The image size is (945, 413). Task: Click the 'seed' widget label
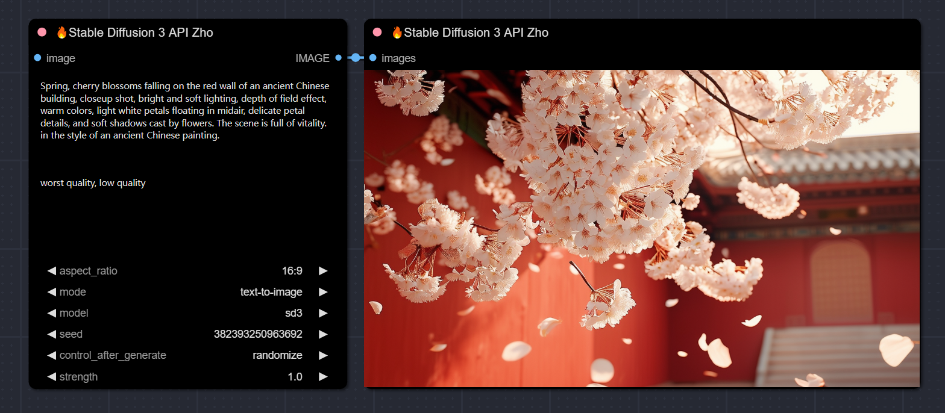click(x=71, y=334)
